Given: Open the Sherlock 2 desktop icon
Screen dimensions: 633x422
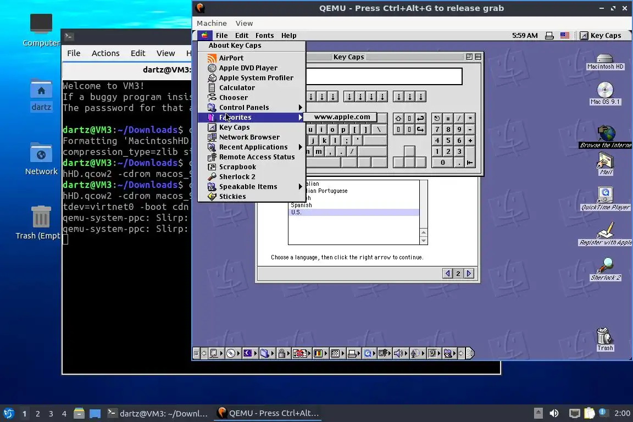Looking at the screenshot, I should pos(606,269).
